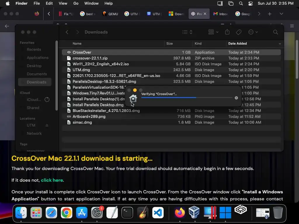Select Artboard+289.png file
Image resolution: width=299 pixels, height=224 pixels.
pos(171,117)
